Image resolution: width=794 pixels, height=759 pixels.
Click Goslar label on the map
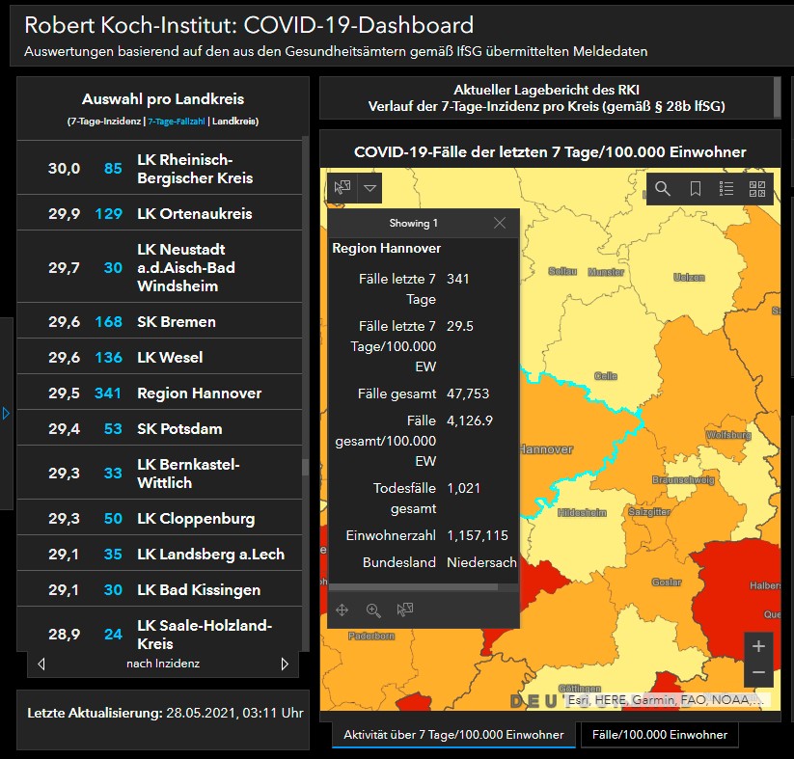pyautogui.click(x=667, y=582)
